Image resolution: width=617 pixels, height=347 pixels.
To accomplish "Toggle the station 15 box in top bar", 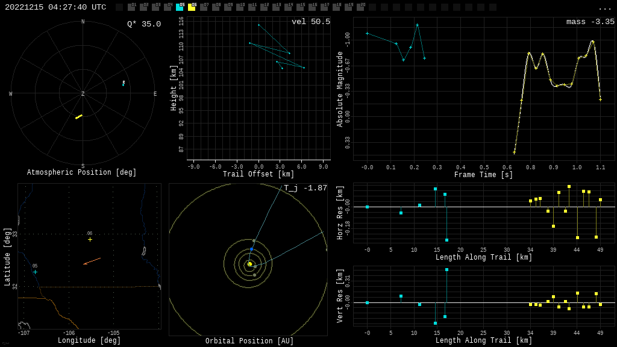I will (x=300, y=7).
